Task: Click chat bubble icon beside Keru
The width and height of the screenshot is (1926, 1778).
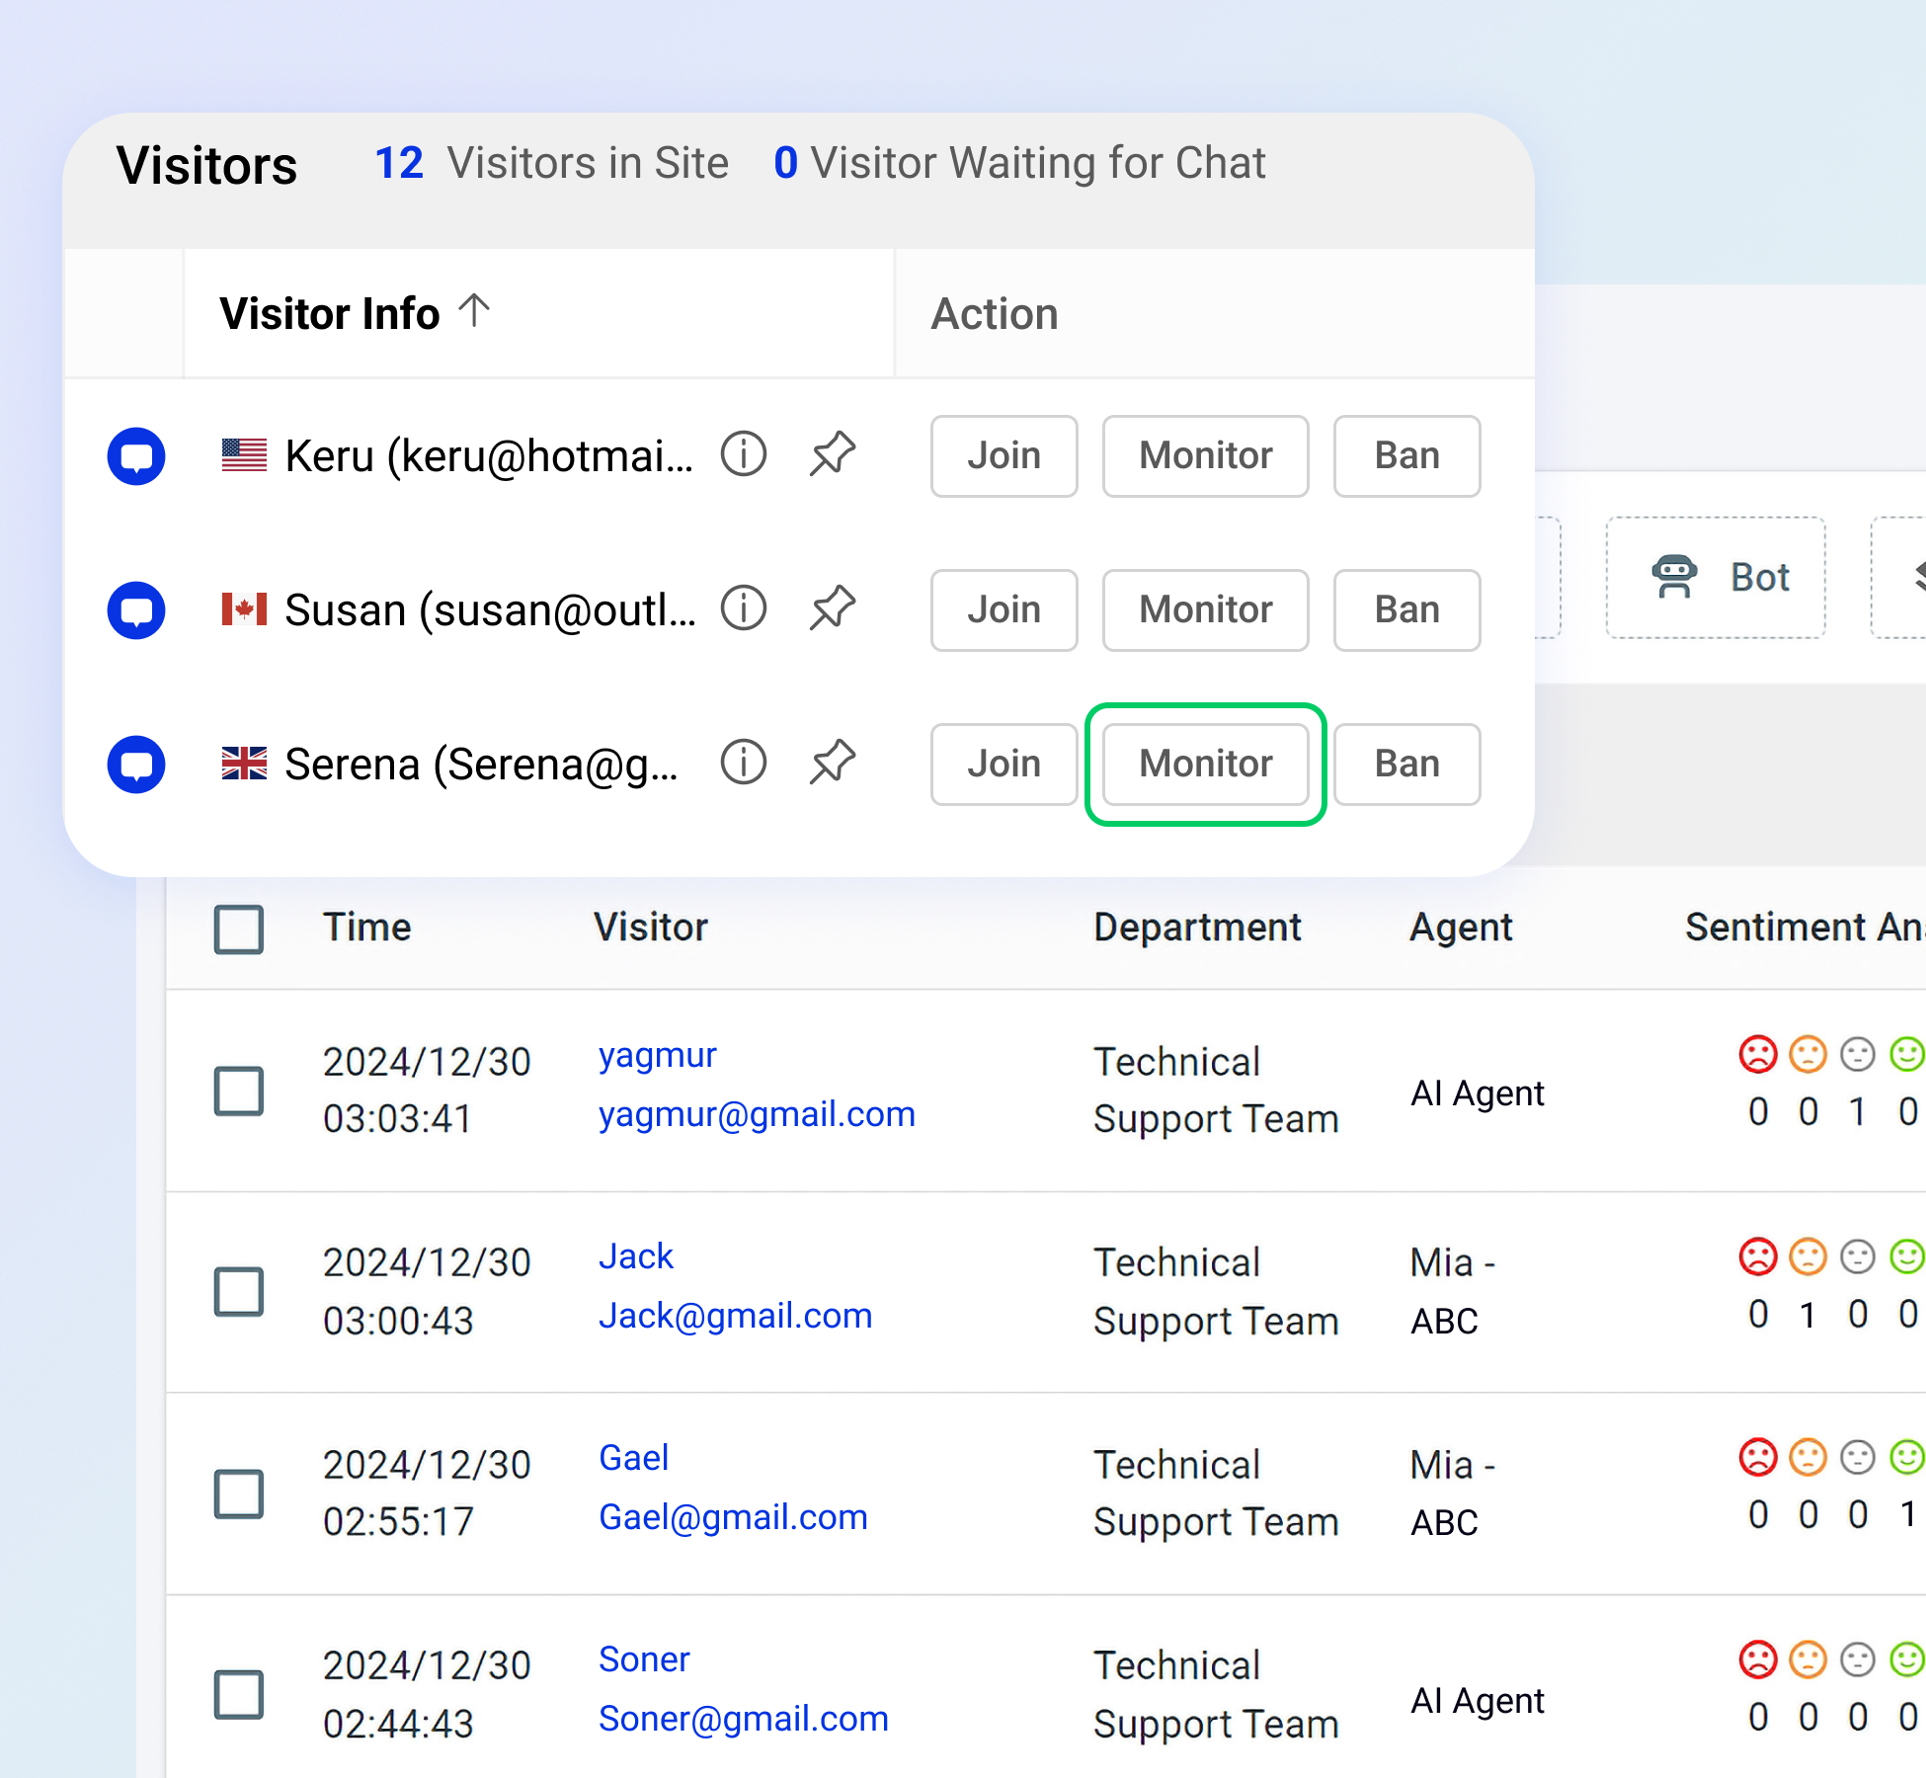Action: click(x=136, y=455)
